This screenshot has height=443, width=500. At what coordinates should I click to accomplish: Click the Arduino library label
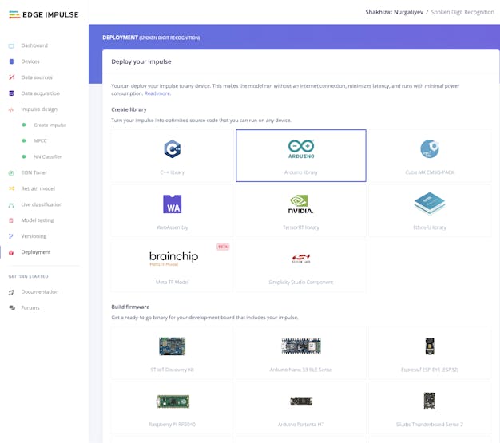point(301,172)
